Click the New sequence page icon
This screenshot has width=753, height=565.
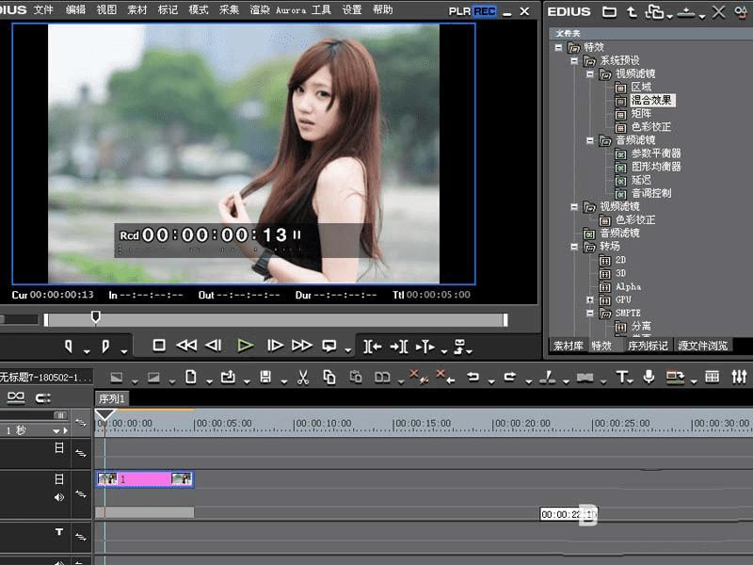coord(191,378)
